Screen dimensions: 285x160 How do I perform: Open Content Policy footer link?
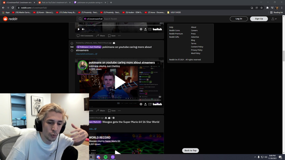point(197,47)
